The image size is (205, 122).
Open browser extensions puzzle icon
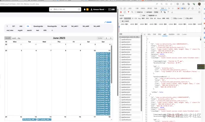pos(177,4)
